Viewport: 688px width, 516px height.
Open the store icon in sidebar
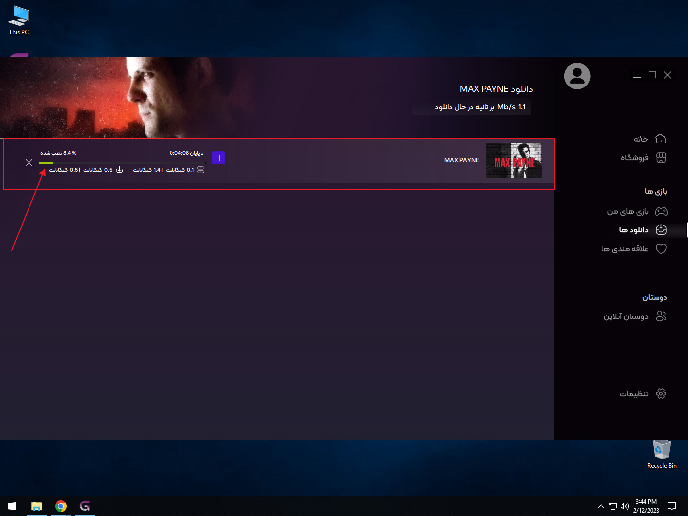[x=661, y=158]
